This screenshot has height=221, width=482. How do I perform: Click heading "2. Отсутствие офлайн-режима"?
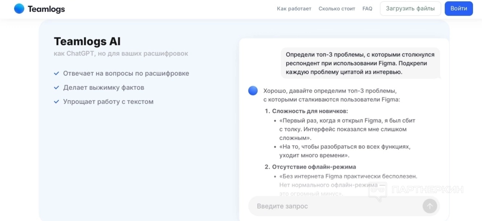(x=311, y=167)
